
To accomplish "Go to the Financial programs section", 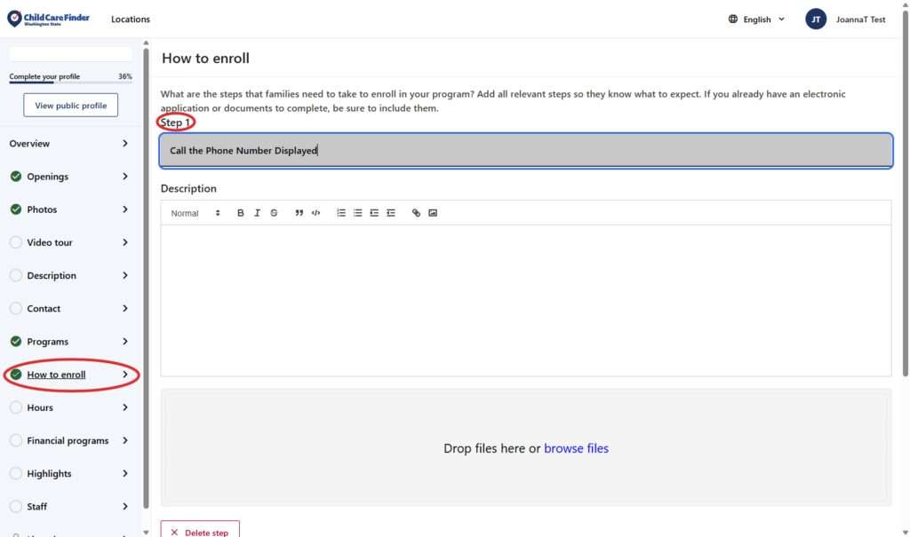I will 68,441.
